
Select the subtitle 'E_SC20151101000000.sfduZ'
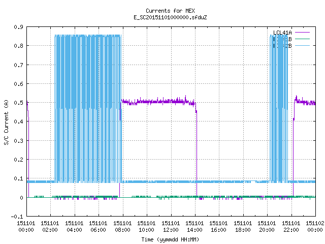pos(170,17)
